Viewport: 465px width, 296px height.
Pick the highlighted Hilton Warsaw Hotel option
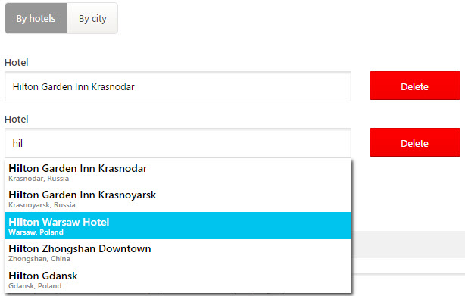coord(178,226)
